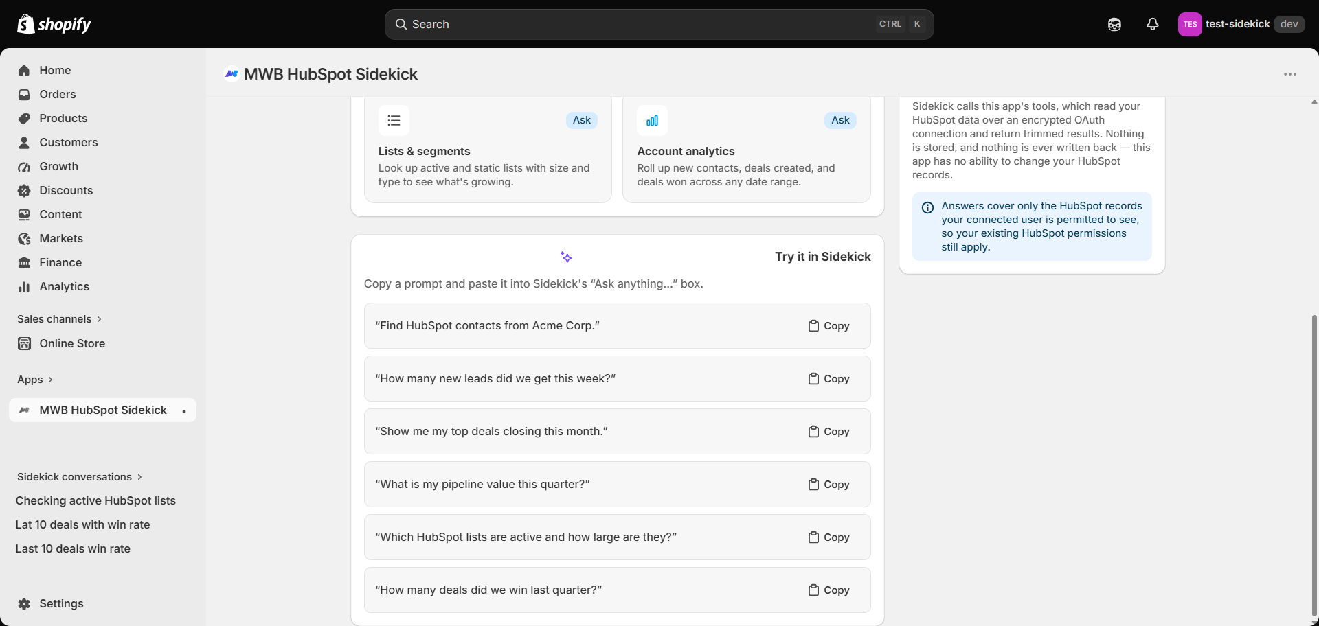The image size is (1319, 626).
Task: Expand Sidekick conversations list
Action: (80, 477)
